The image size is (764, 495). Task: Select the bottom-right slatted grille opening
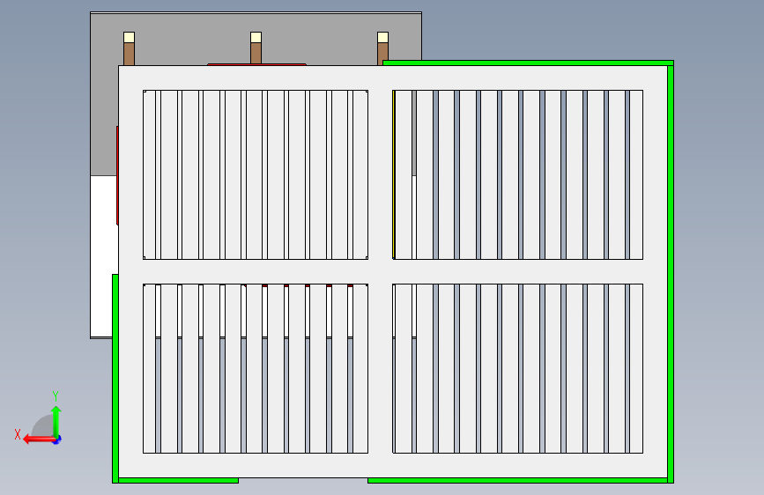coord(517,368)
